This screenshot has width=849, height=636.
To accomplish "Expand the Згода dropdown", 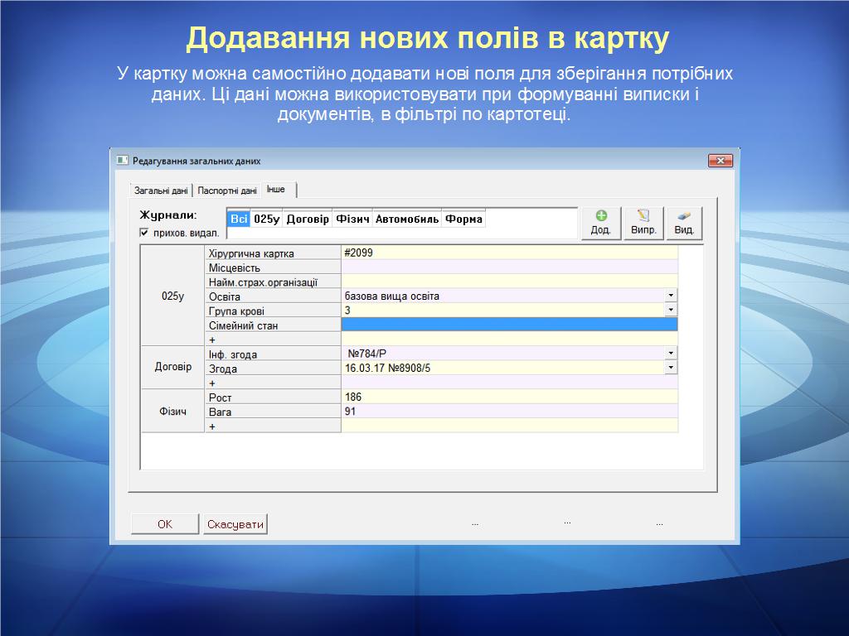I will click(x=671, y=368).
